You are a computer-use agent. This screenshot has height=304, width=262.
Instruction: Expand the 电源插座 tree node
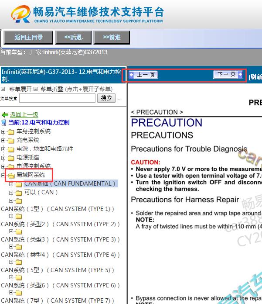[3, 158]
